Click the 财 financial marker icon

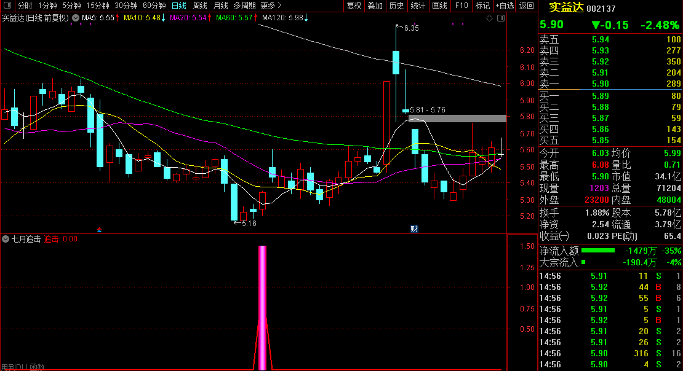[414, 229]
